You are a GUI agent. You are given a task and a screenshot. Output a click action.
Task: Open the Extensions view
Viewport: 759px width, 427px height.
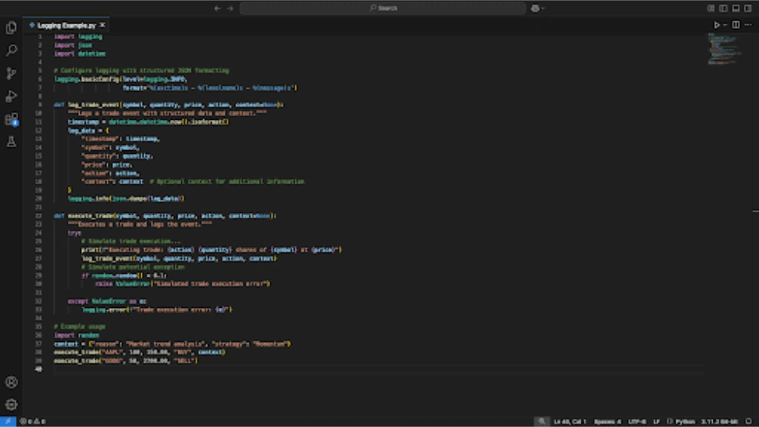(x=11, y=119)
